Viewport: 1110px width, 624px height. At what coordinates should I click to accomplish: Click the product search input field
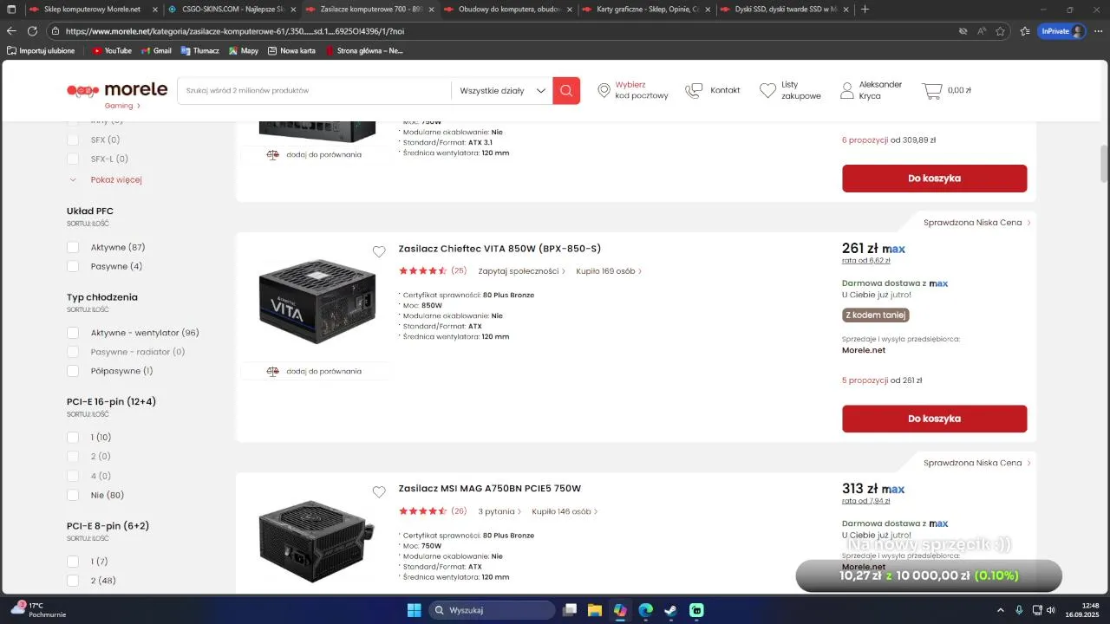(x=314, y=90)
